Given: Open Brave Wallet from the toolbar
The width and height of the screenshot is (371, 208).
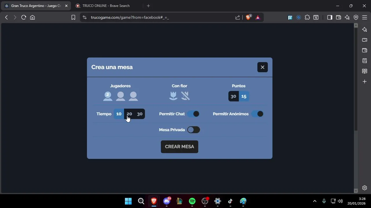Looking at the screenshot, I should point(338,17).
